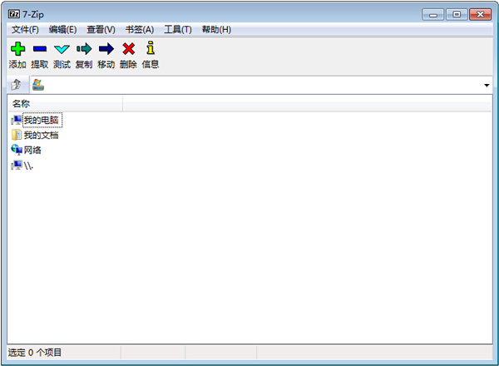
Task: Choose the Move (移动) arrow icon
Action: pos(106,49)
